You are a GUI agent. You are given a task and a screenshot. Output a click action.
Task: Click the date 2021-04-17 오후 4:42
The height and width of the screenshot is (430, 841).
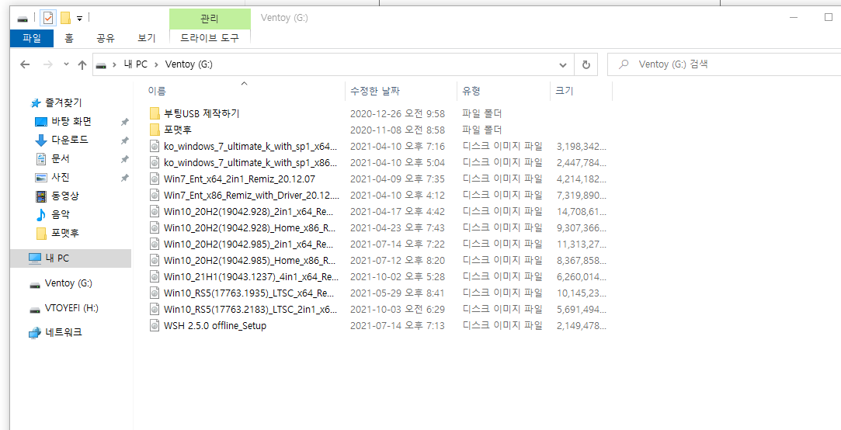[x=398, y=211]
